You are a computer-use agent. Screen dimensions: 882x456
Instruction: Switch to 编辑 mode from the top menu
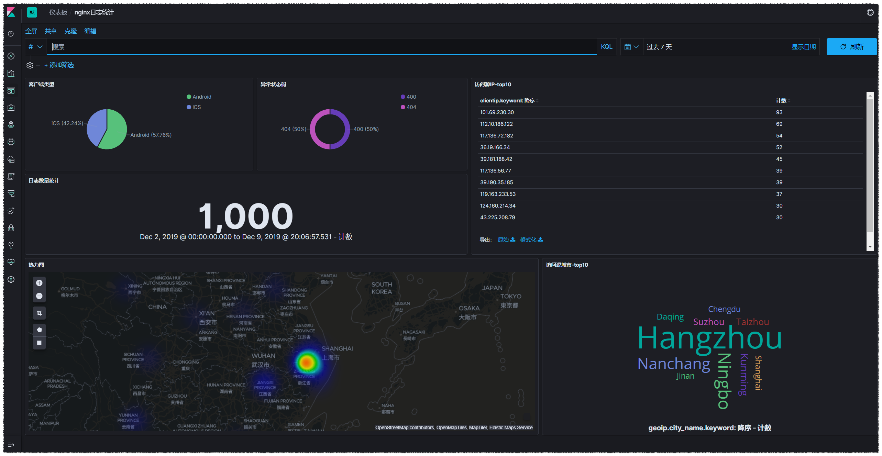tap(90, 31)
